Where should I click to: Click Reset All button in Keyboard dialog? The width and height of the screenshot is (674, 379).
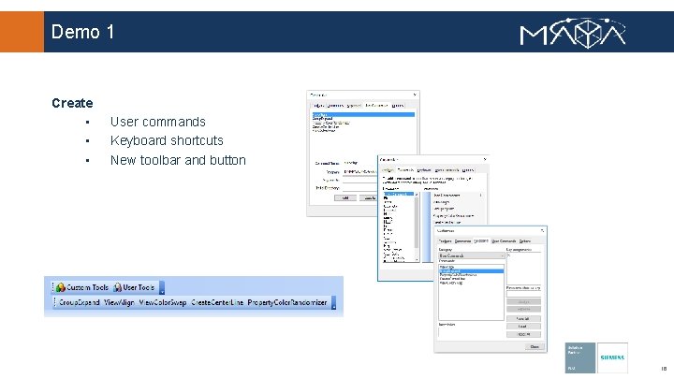pyautogui.click(x=523, y=334)
